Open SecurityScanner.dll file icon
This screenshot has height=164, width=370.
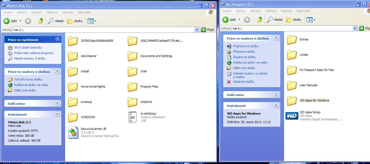[73, 132]
